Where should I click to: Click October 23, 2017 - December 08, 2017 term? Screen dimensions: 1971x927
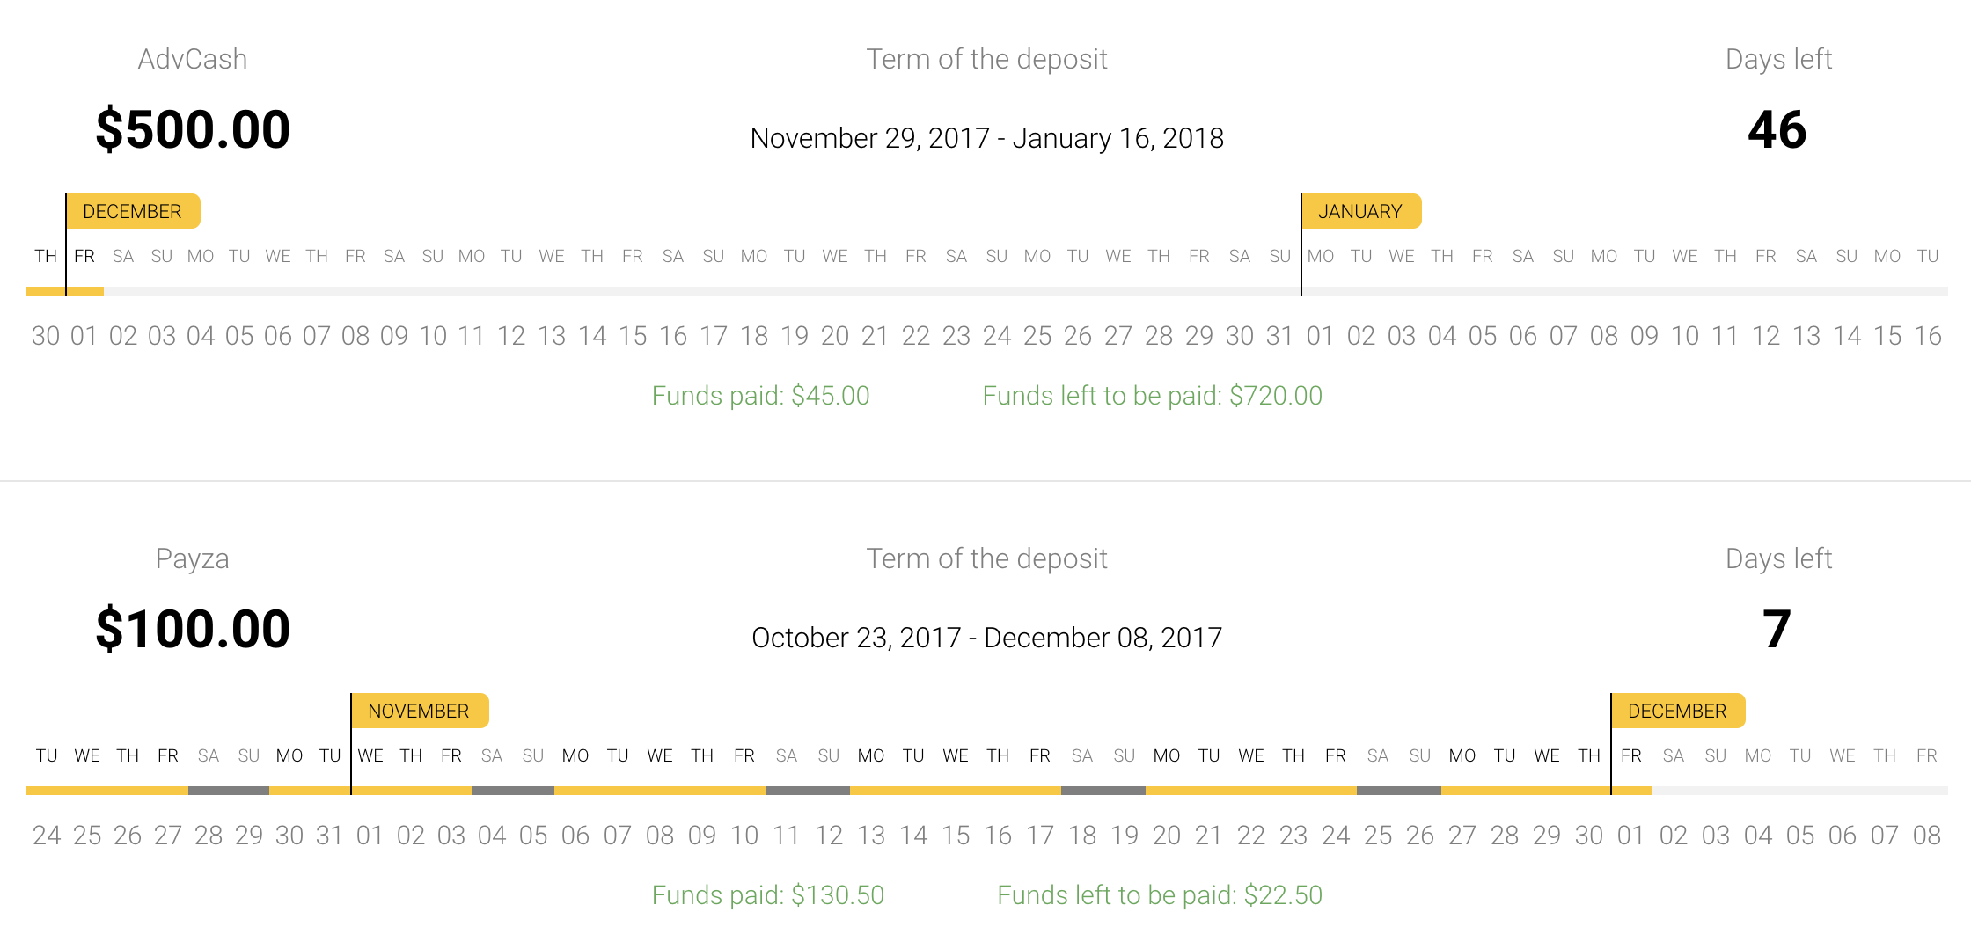tap(986, 638)
